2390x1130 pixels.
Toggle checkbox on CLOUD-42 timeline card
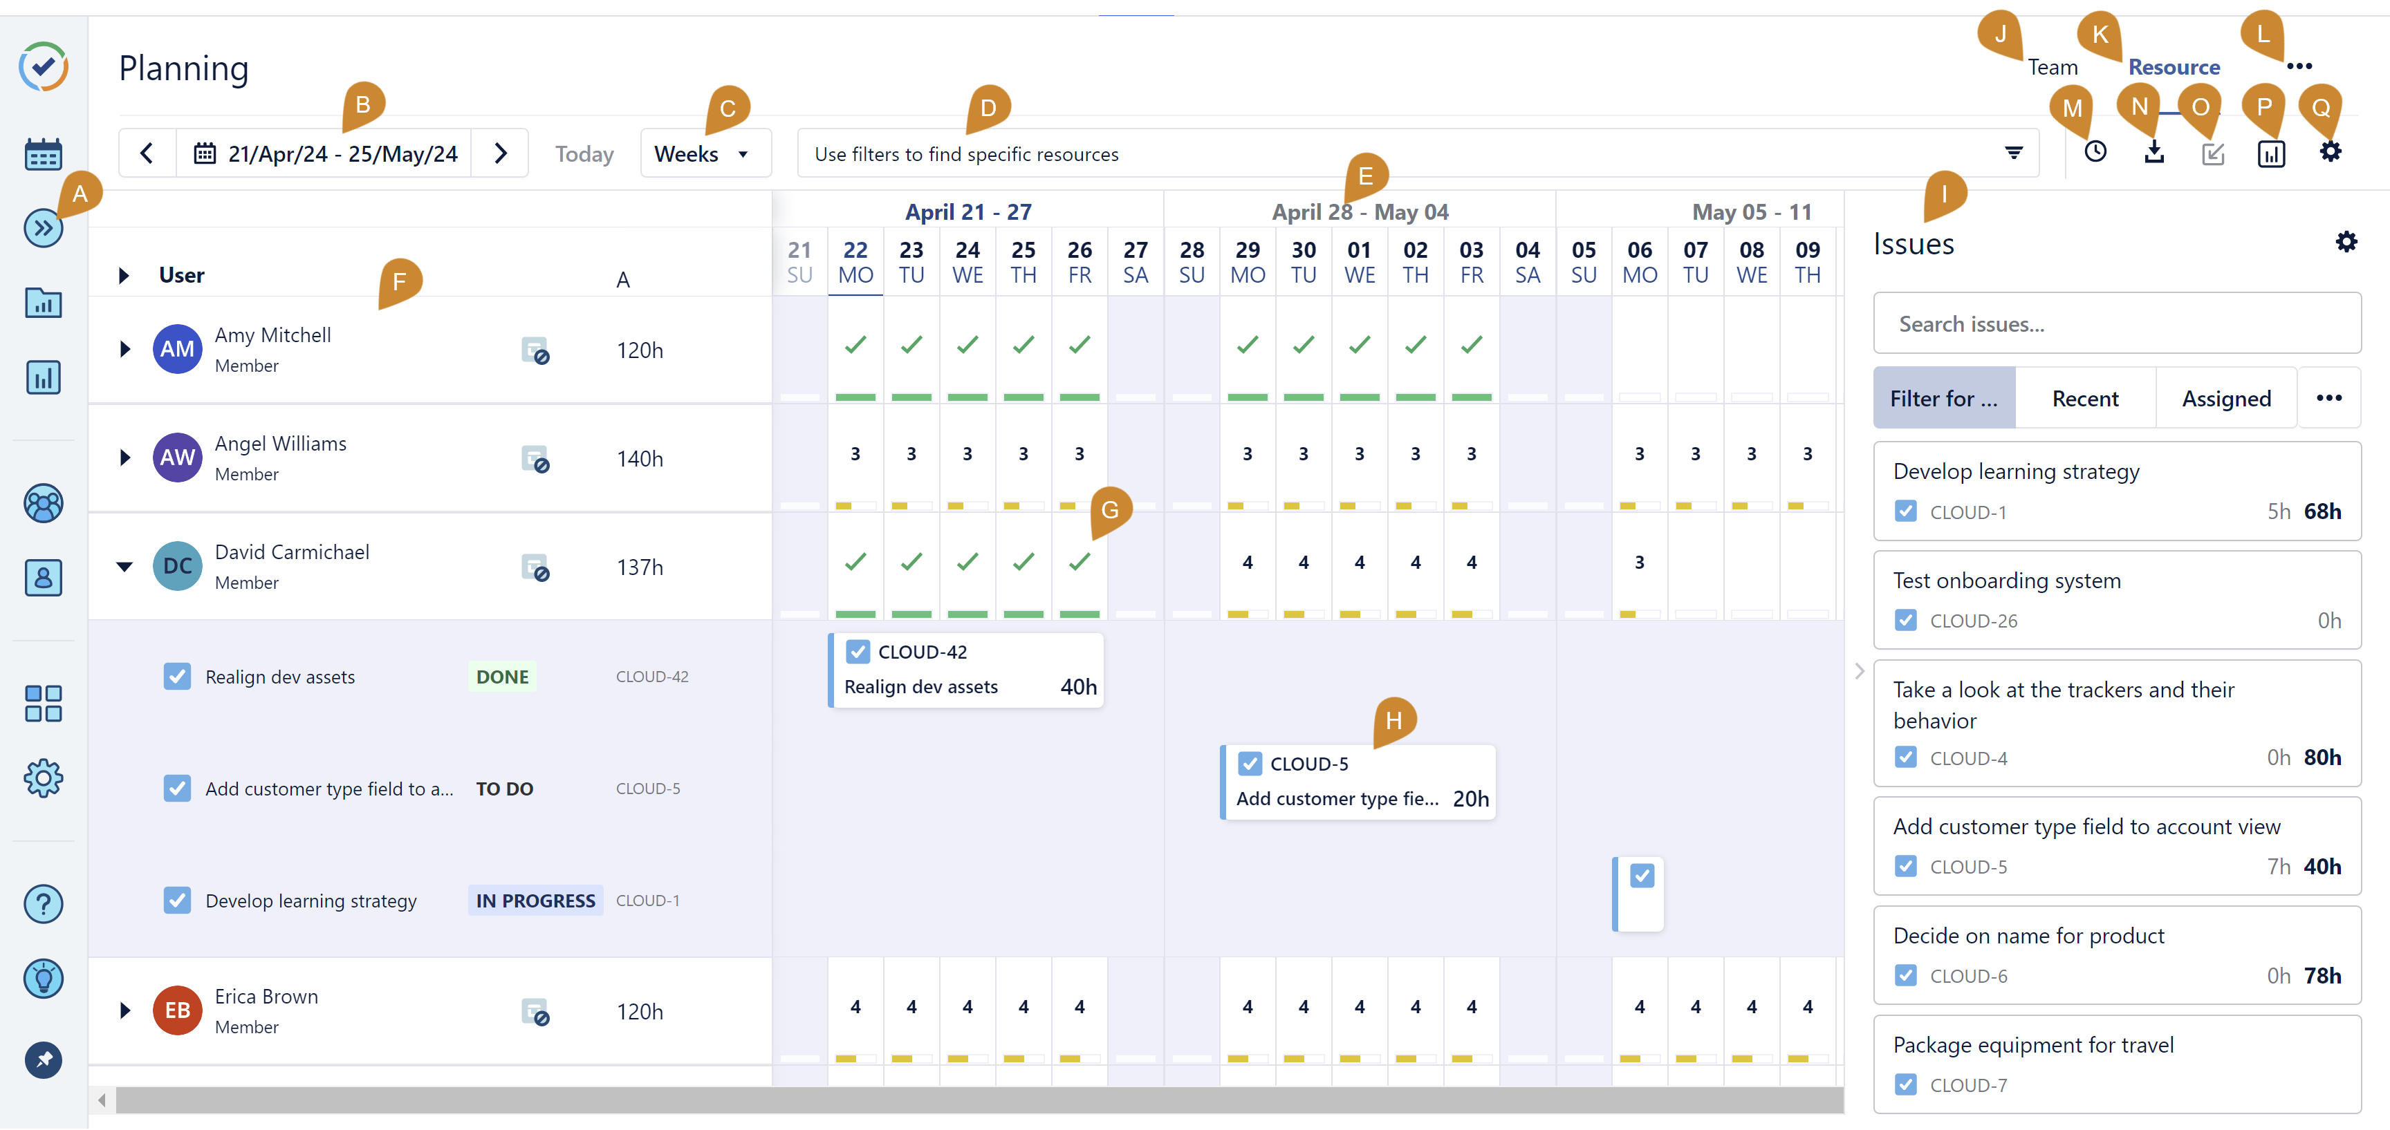coord(858,652)
